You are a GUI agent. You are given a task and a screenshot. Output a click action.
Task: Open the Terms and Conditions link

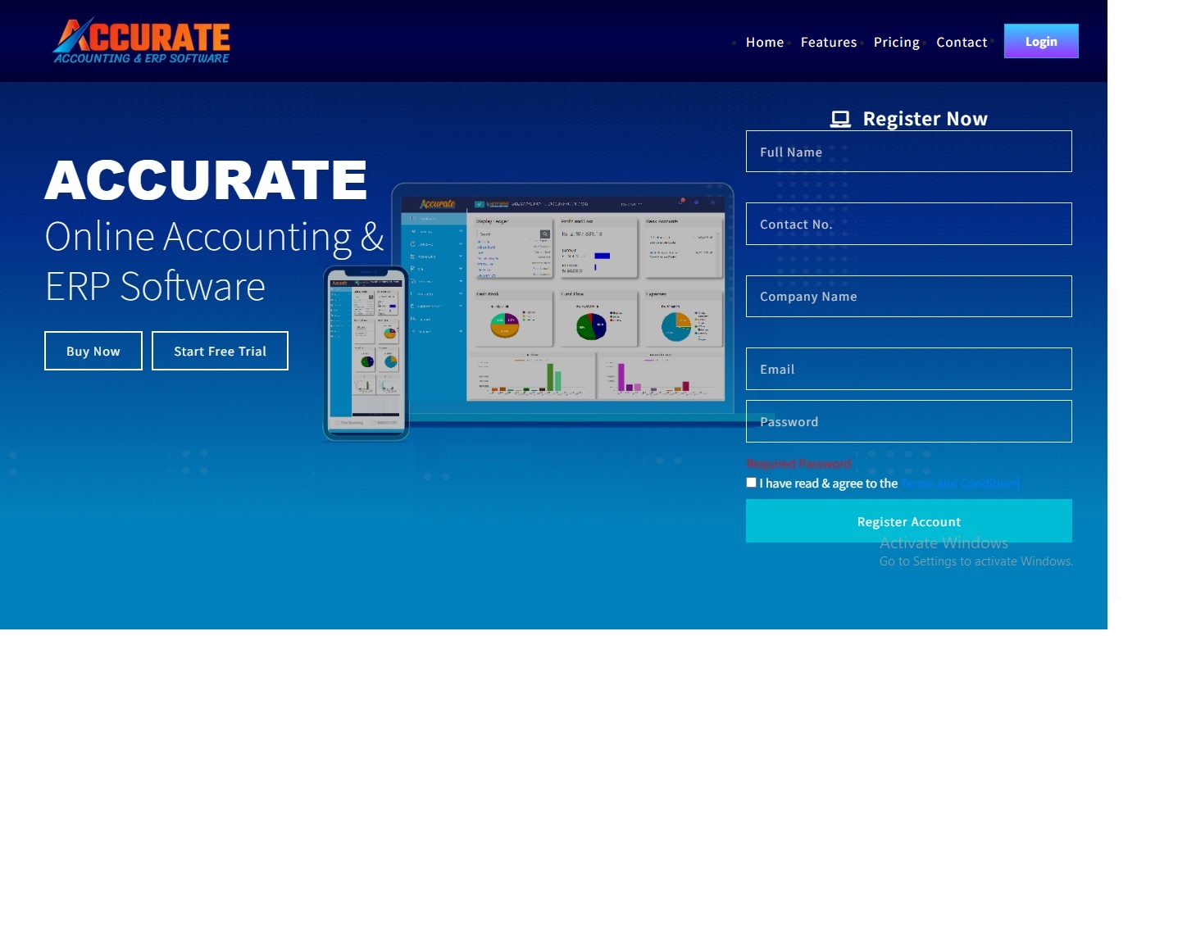coord(960,484)
